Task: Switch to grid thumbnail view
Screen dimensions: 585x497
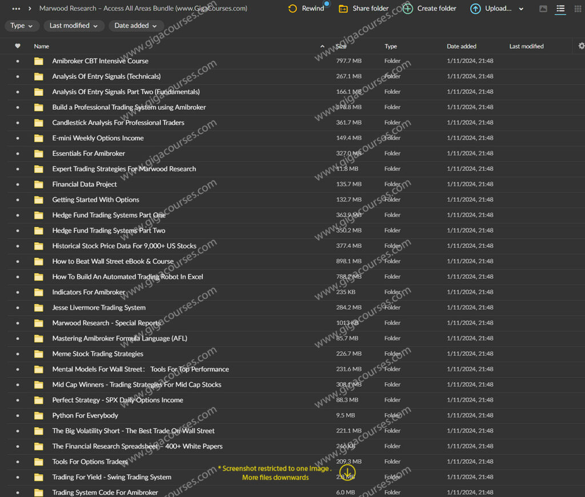Action: tap(578, 9)
